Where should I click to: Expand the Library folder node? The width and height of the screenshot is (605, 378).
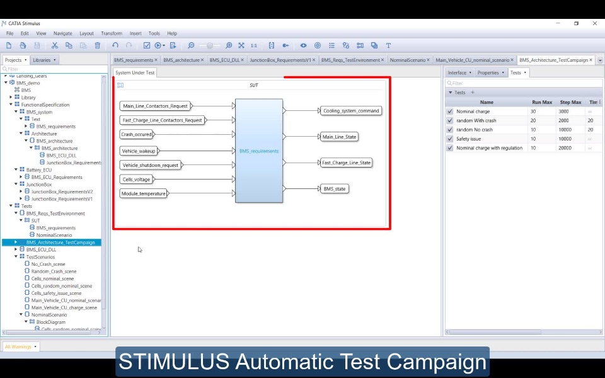pos(11,97)
